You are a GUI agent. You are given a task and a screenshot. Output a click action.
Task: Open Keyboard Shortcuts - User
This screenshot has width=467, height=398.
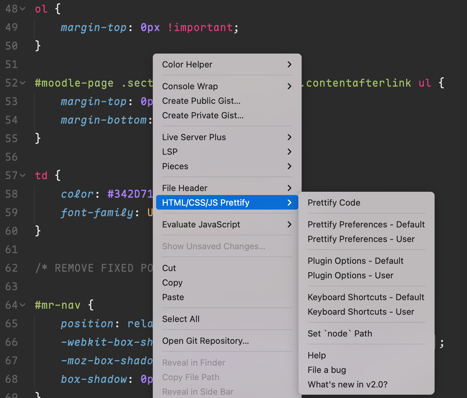click(x=361, y=312)
